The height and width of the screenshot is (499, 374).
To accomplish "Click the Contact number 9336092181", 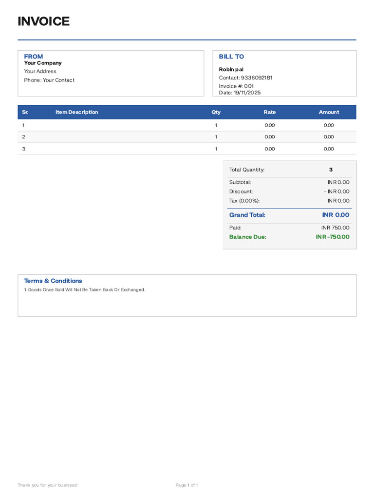I will coord(245,77).
